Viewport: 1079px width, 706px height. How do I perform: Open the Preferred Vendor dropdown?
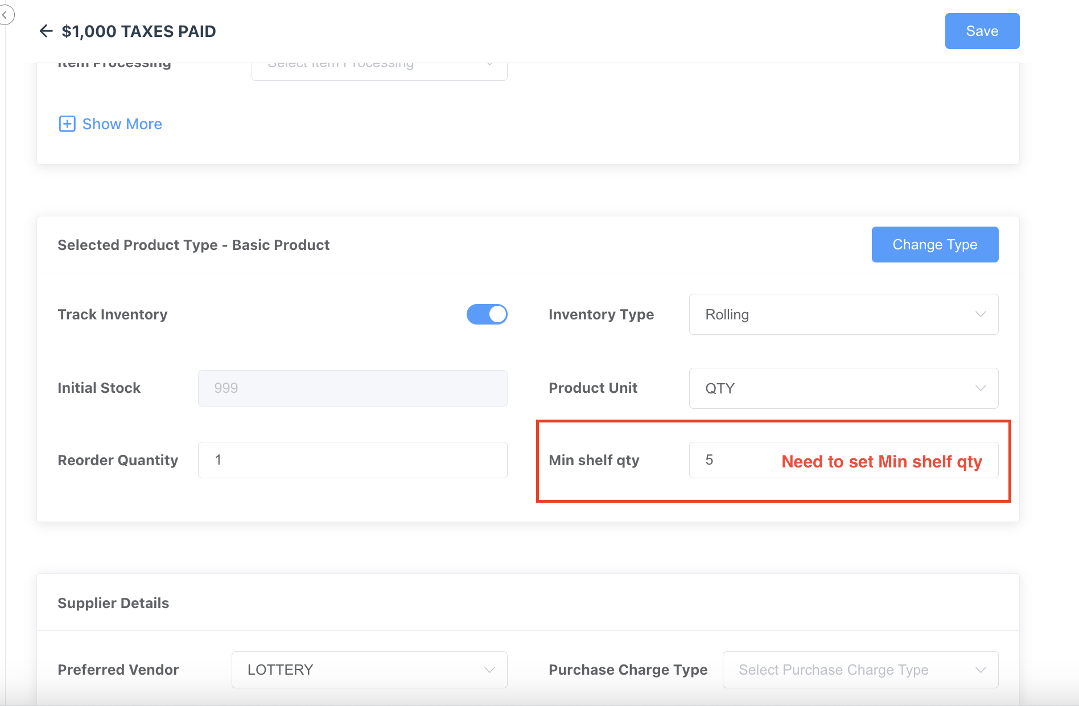(369, 670)
